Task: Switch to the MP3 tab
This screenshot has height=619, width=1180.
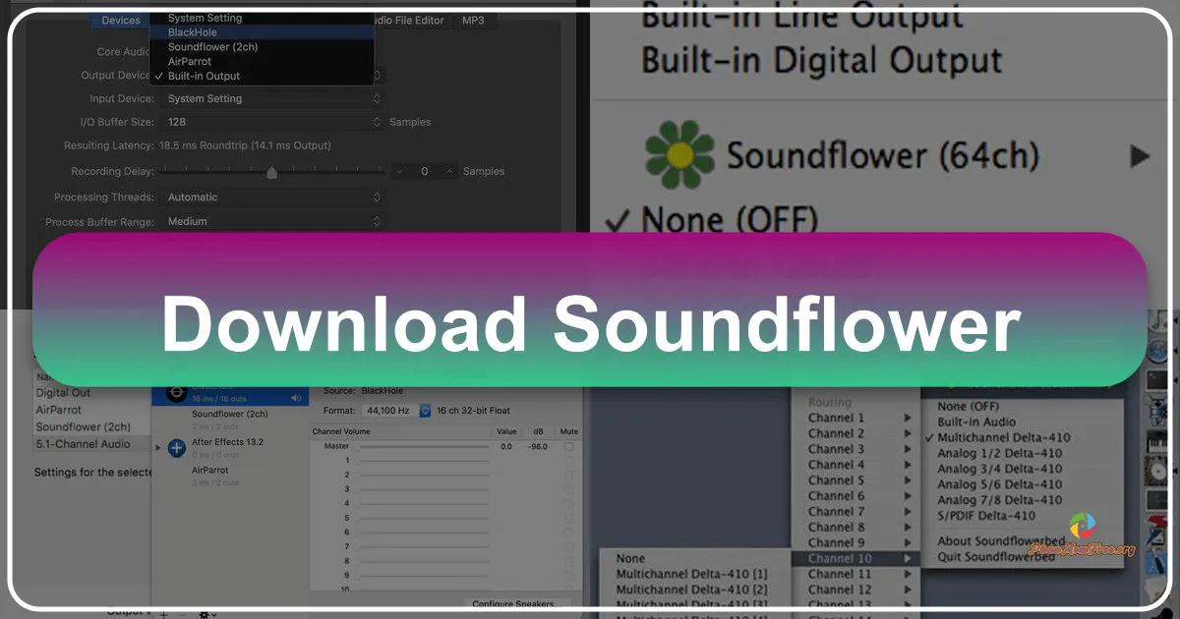Action: (474, 20)
